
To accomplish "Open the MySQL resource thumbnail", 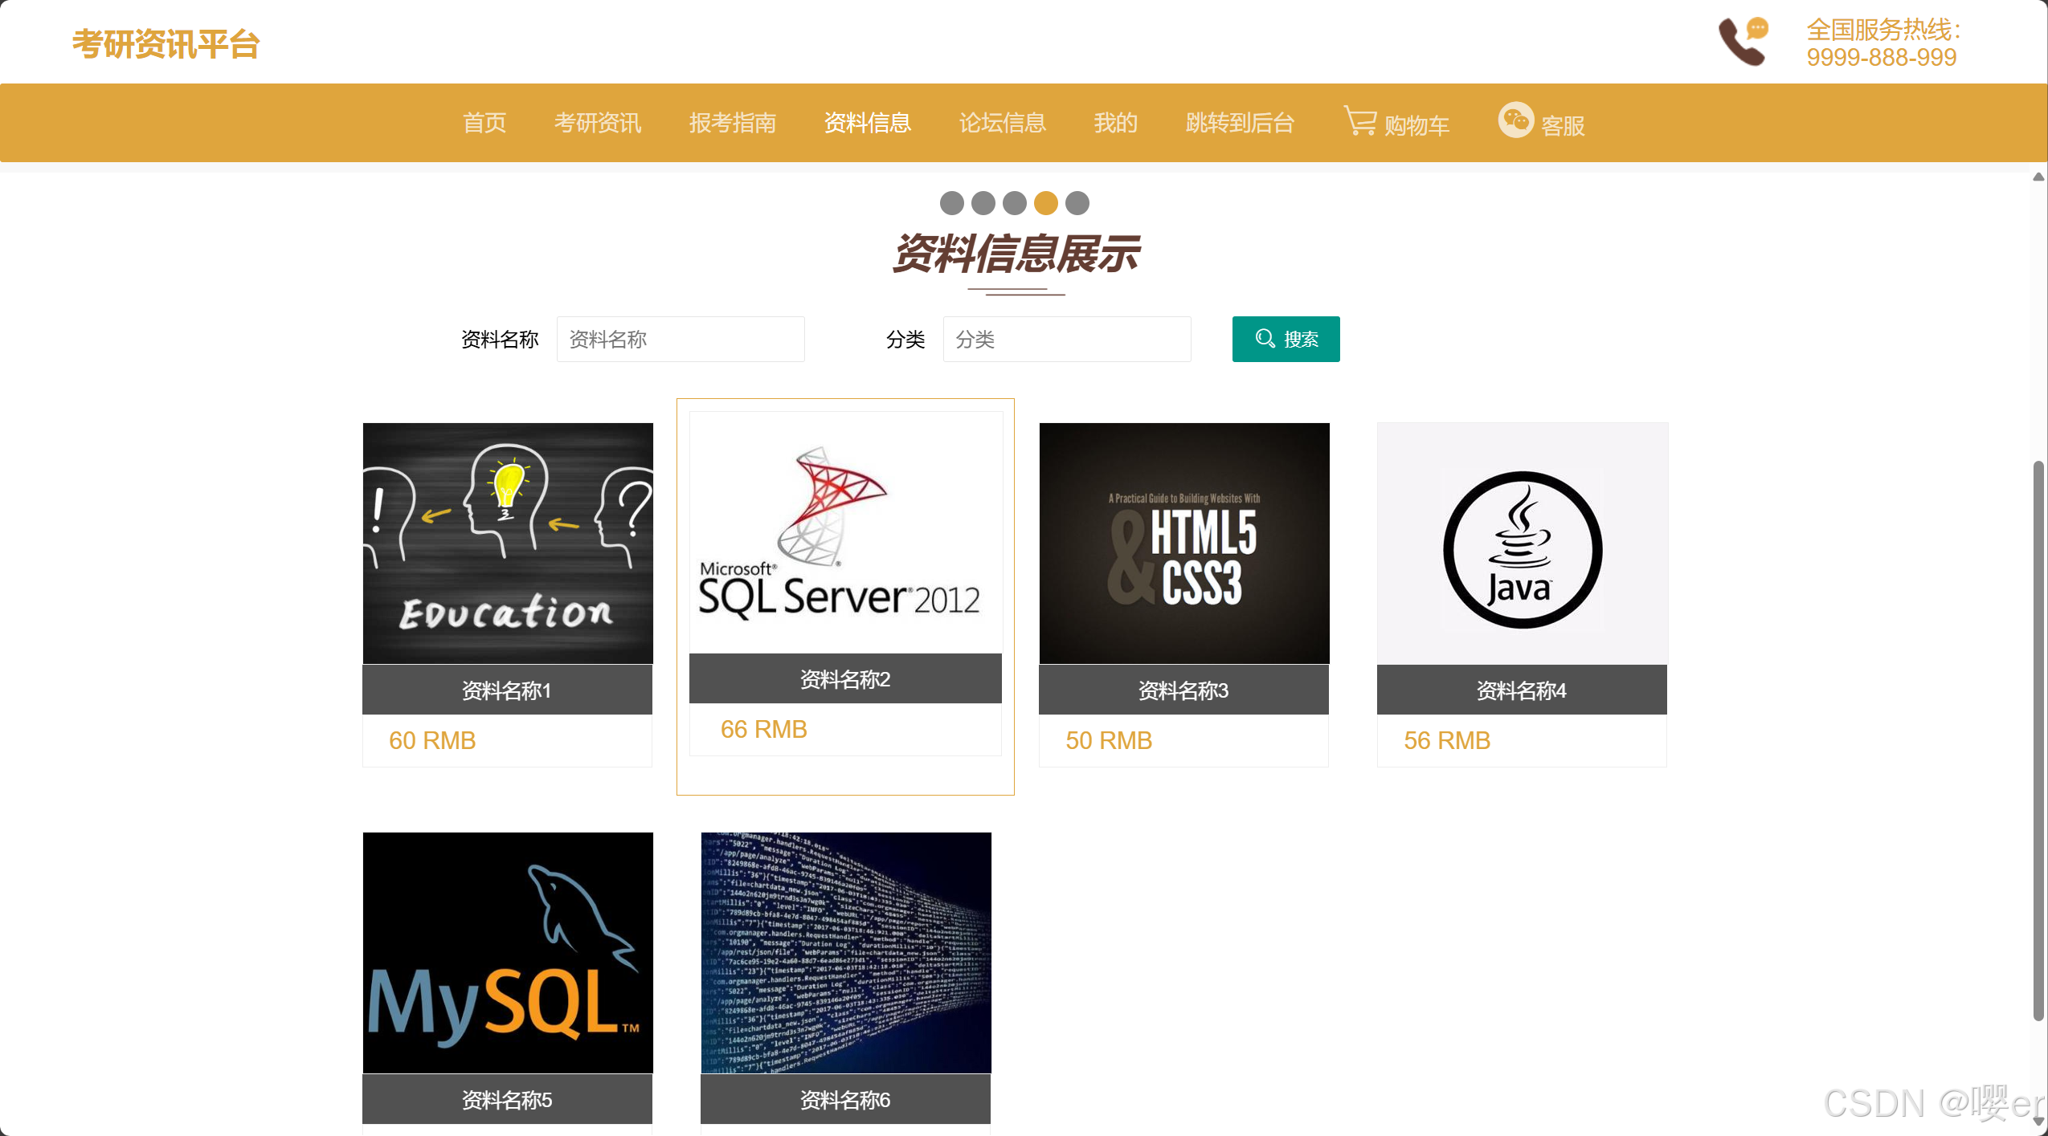I will (508, 952).
